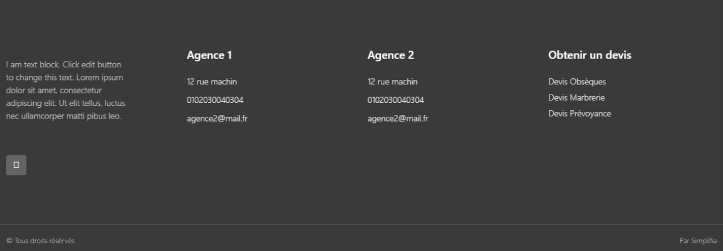Call the phone number listed under Agence 1
Image resolution: width=723 pixels, height=251 pixels.
[x=215, y=100]
